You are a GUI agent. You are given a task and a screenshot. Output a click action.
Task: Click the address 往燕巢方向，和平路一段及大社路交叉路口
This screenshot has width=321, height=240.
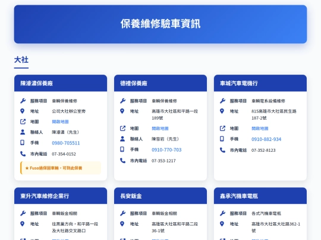[75, 227]
